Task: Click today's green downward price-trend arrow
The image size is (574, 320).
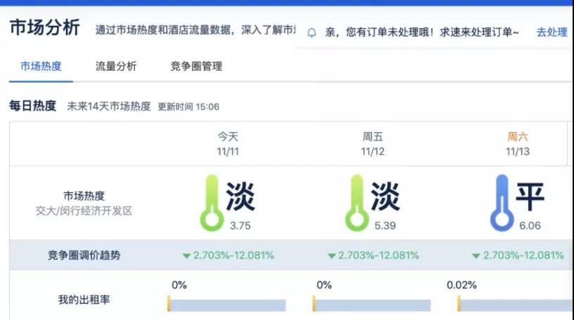Action: [x=186, y=256]
